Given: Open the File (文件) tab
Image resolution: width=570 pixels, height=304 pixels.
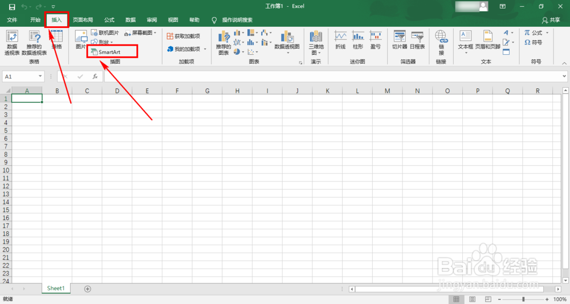Looking at the screenshot, I should [12, 20].
